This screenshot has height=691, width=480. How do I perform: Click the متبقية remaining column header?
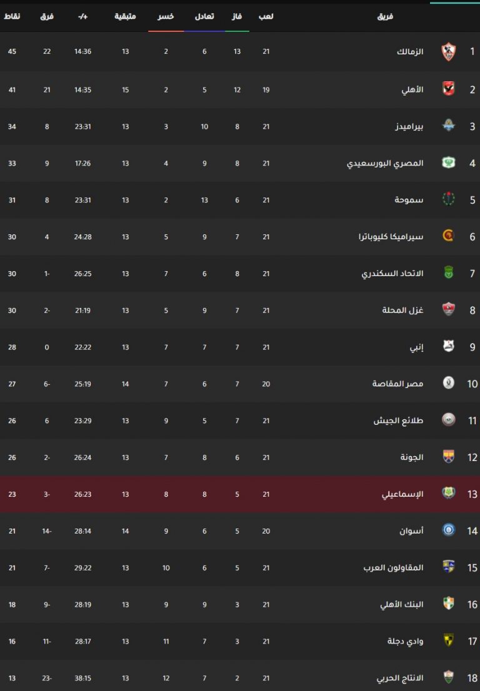[125, 16]
